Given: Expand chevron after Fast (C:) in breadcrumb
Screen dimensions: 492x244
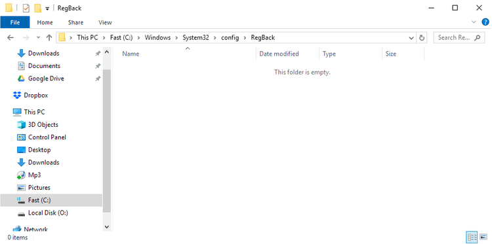Looking at the screenshot, I should tap(138, 38).
